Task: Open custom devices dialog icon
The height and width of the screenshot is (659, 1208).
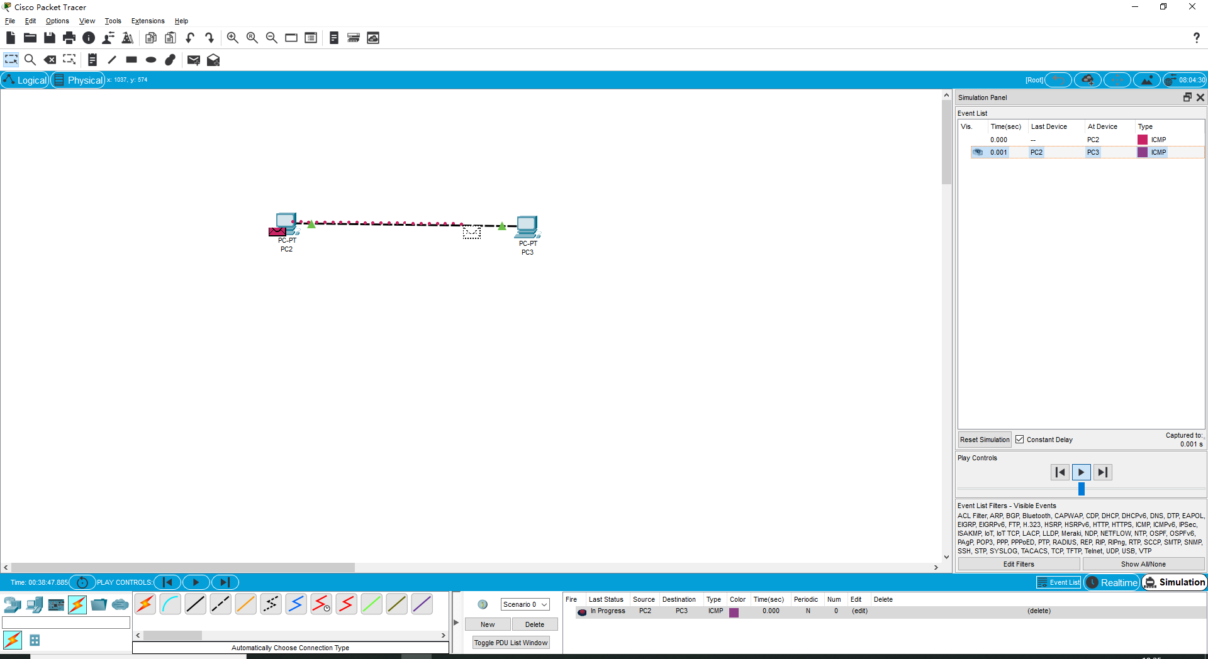Action: [x=311, y=38]
